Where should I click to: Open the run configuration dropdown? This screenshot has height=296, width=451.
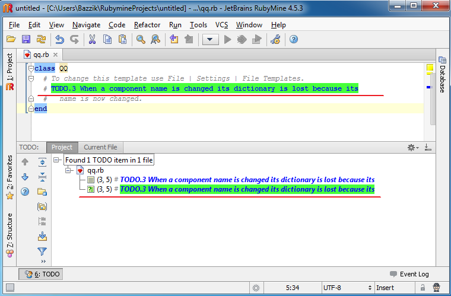(210, 39)
